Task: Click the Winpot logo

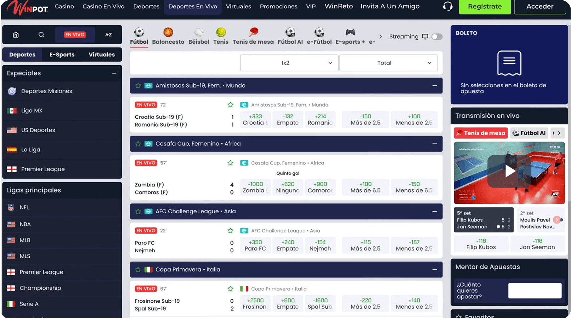Action: 28,7
